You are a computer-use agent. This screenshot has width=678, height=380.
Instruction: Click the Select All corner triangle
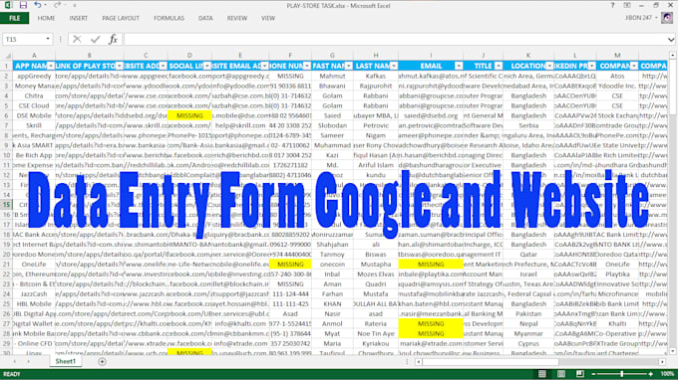tap(7, 56)
